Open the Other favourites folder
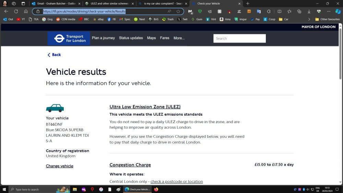Viewport: 343px width, 193px height. pos(328,19)
